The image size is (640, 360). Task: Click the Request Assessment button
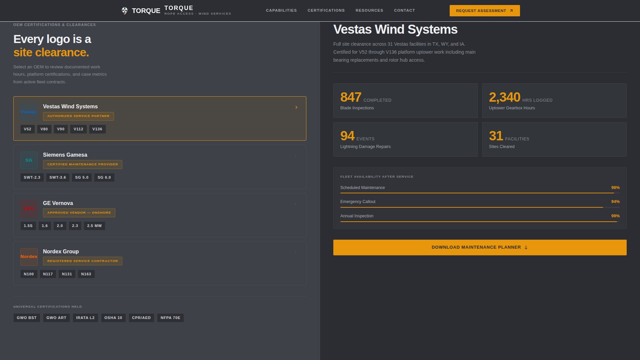coord(485,11)
